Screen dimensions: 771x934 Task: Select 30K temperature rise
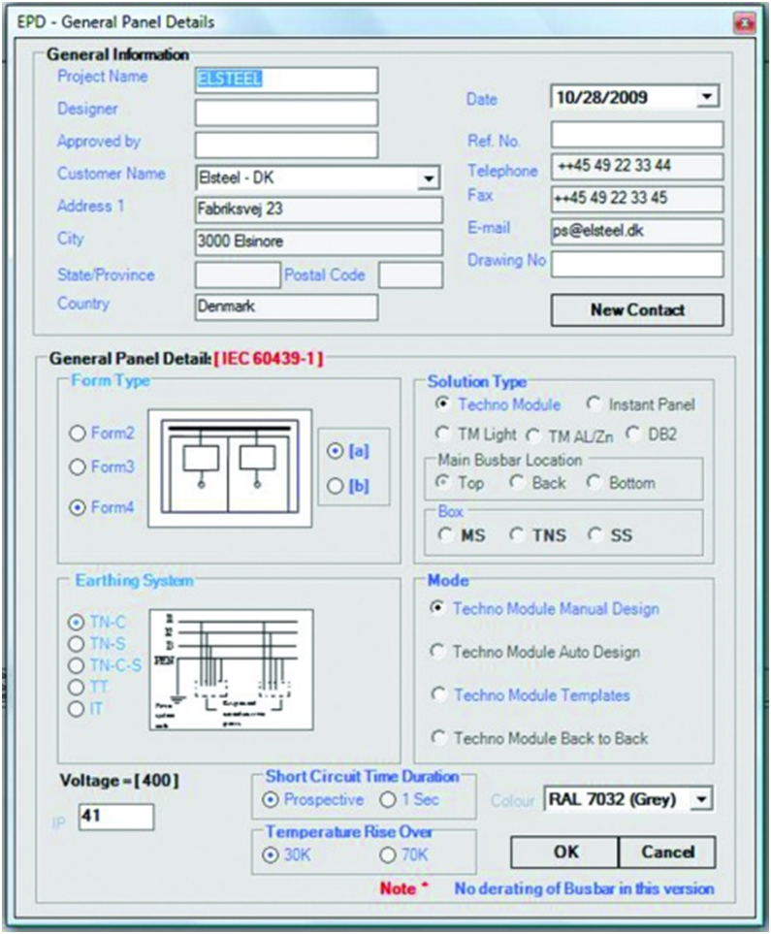click(271, 855)
